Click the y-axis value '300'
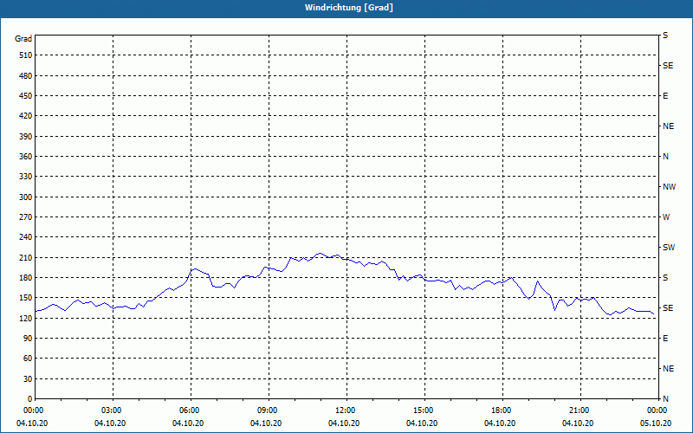 click(26, 197)
